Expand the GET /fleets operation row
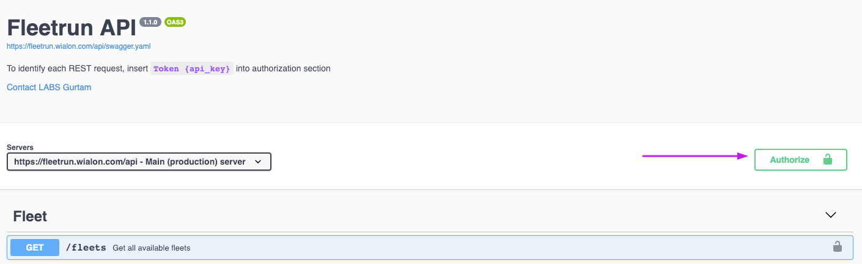The image size is (862, 264). 428,248
